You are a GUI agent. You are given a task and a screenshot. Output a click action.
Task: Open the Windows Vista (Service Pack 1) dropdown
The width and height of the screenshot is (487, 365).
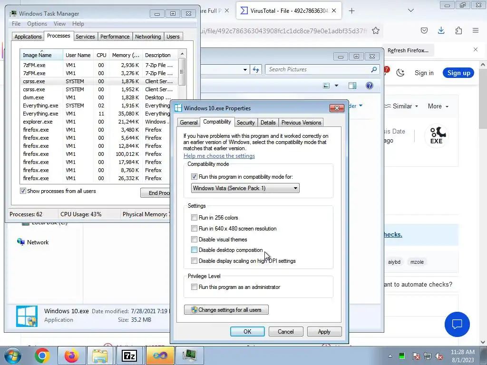click(x=245, y=188)
